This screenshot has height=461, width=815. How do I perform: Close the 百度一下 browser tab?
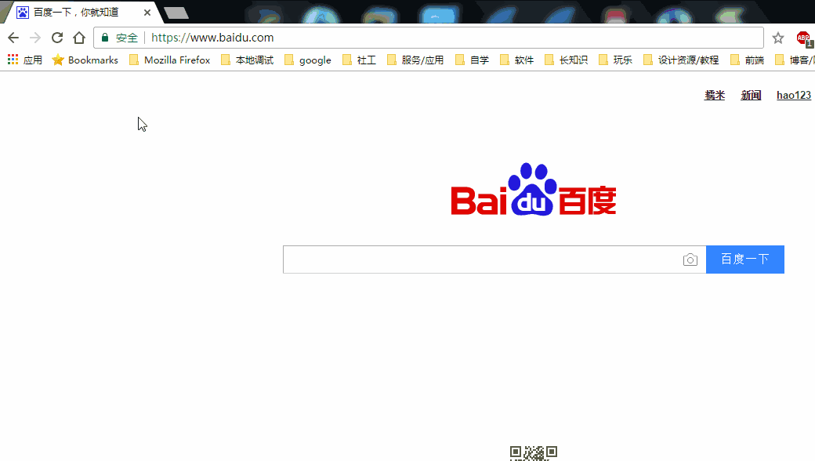(x=147, y=13)
